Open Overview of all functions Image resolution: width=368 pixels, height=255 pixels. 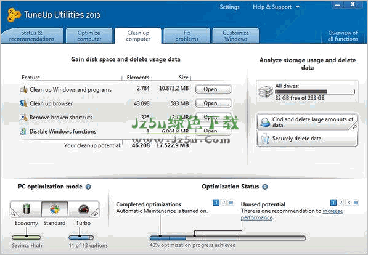[343, 36]
